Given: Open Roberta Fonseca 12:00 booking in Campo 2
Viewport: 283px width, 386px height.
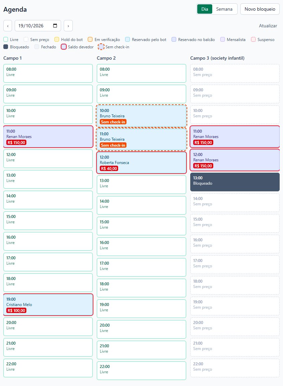Looking at the screenshot, I should pos(141,163).
